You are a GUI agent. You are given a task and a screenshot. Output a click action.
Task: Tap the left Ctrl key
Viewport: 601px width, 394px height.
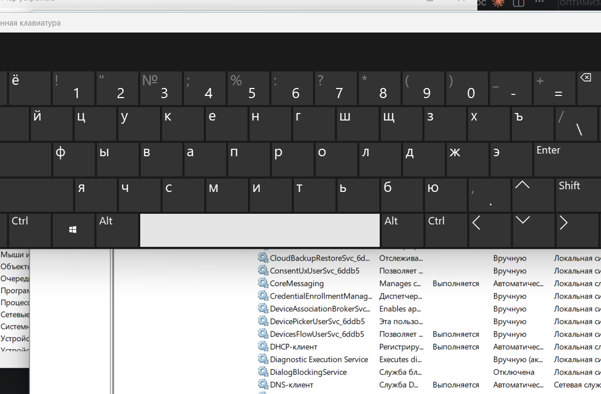click(29, 230)
